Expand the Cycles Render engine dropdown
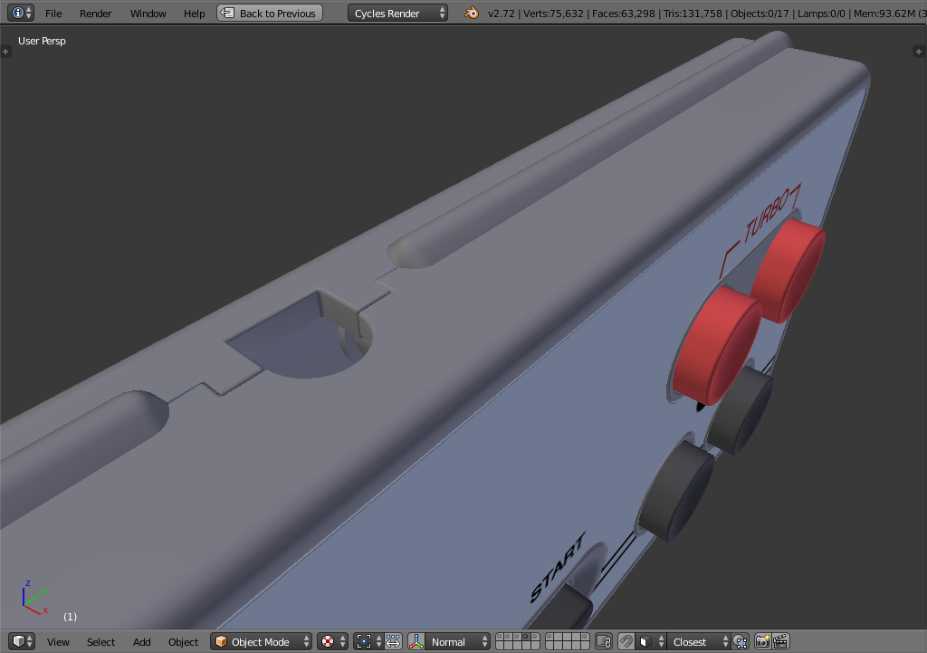Image resolution: width=927 pixels, height=653 pixels. pyautogui.click(x=398, y=14)
